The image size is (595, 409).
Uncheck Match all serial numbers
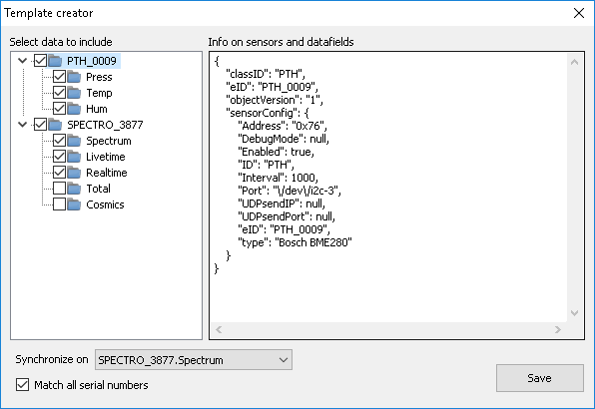(22, 385)
